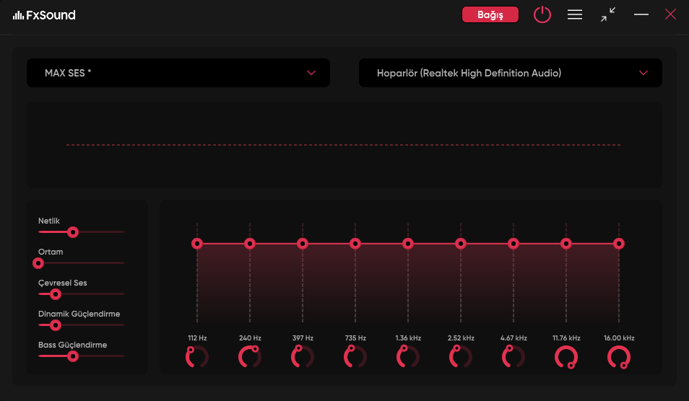This screenshot has width=689, height=401.
Task: Select the 397 Hz band gain point
Action: pos(303,244)
